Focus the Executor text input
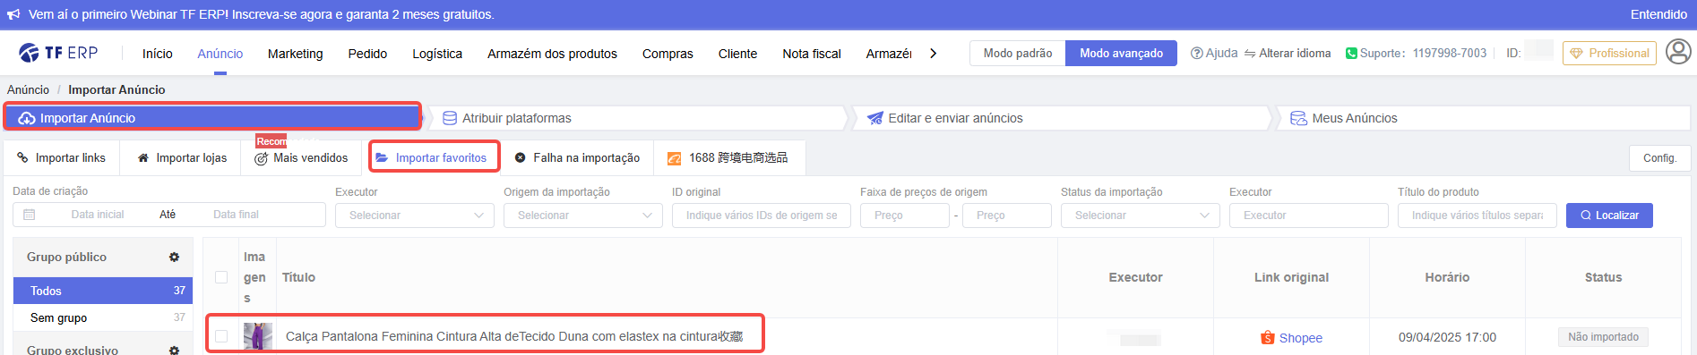The width and height of the screenshot is (1697, 355). coord(1309,216)
